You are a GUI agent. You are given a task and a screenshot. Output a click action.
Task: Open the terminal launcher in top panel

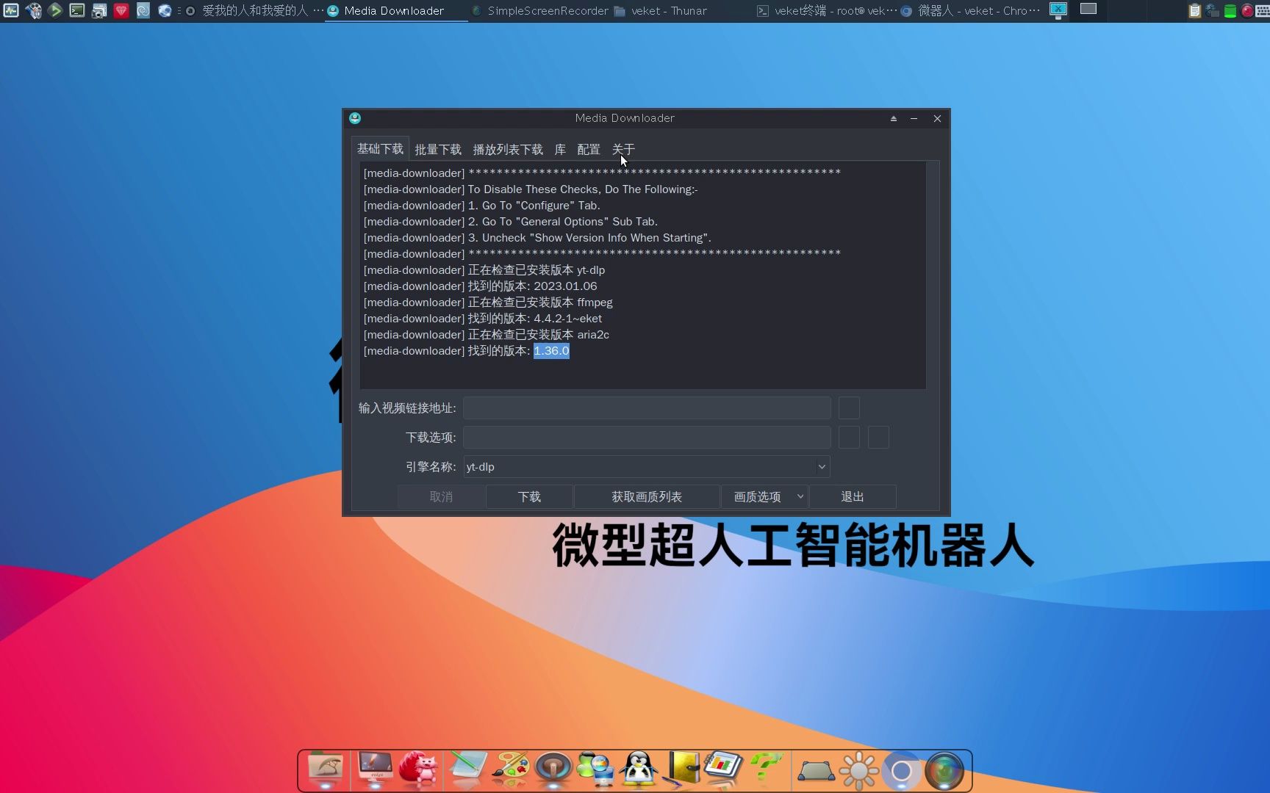(x=77, y=10)
